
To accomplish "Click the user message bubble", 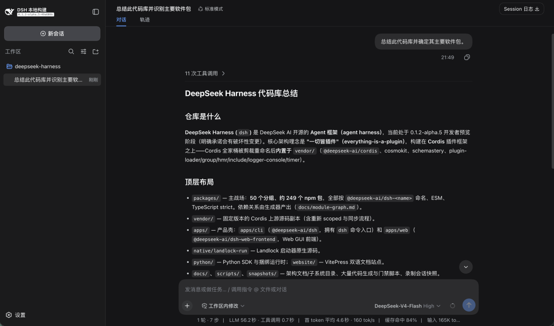I will [x=423, y=42].
